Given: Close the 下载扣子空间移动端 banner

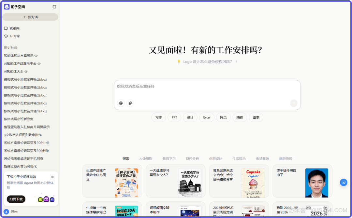Looking at the screenshot, I should [x=52, y=177].
